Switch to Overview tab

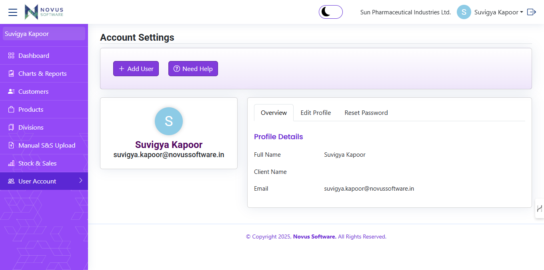point(274,112)
